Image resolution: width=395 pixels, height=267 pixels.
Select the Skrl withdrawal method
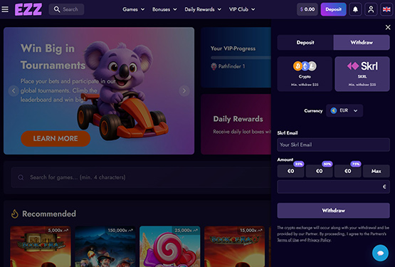(x=362, y=74)
